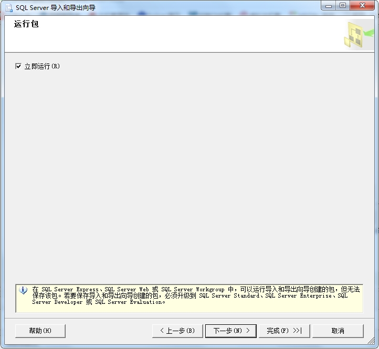Click the window title text SQL Server 导入和导出向导
The height and width of the screenshot is (349, 379).
point(56,7)
